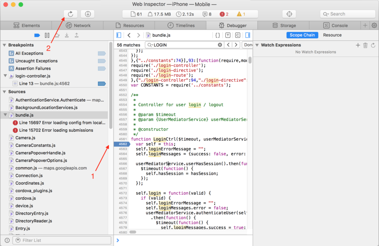
Task: Click the download web archive button
Action: (x=88, y=14)
